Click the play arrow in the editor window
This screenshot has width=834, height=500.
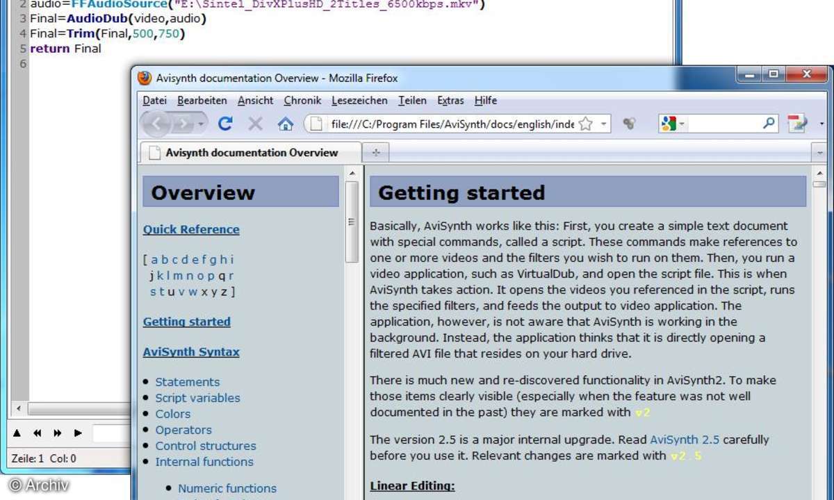pyautogui.click(x=78, y=433)
